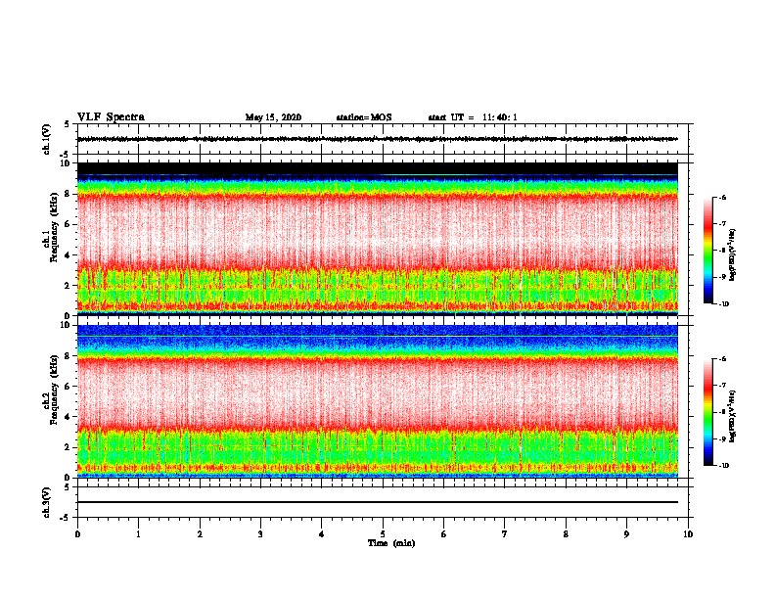The width and height of the screenshot is (775, 599).
Task: Click the time axis tick label "0"
Action: [x=77, y=534]
